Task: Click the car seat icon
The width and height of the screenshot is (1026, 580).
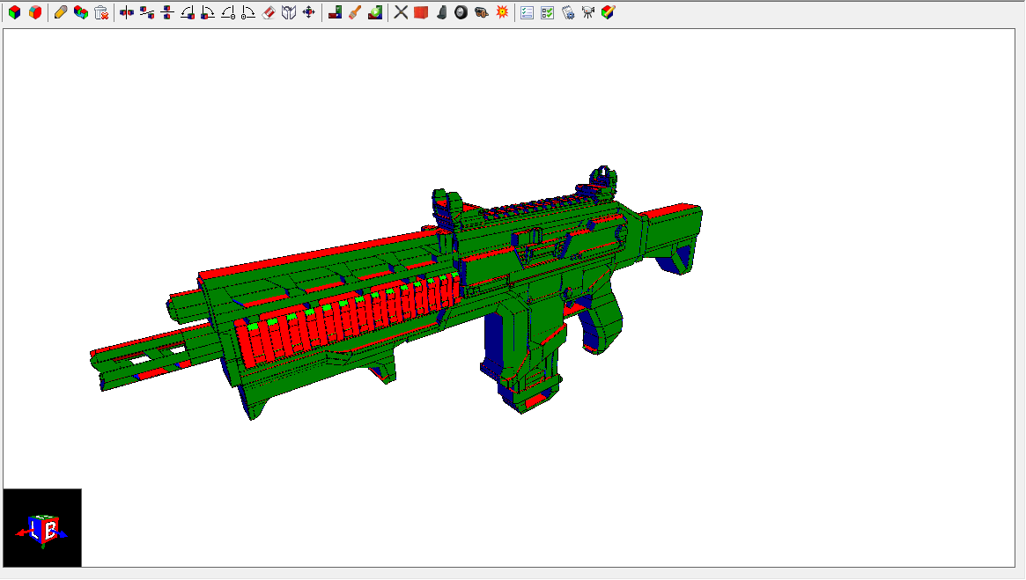Action: pos(441,12)
